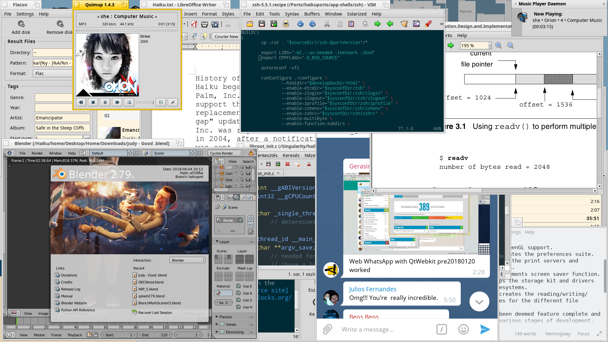This screenshot has width=608, height=342.
Task: Click the play button in Quimup music player
Action: pos(105,102)
